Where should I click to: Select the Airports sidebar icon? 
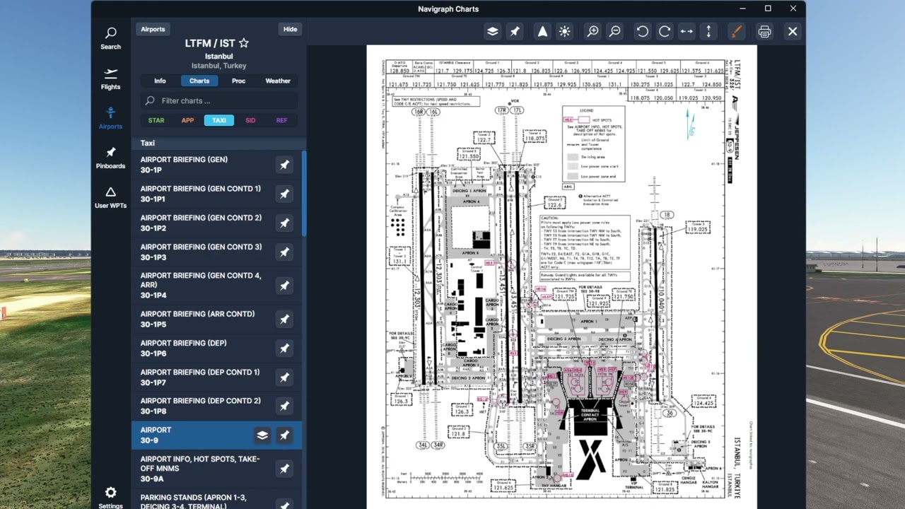(x=110, y=118)
